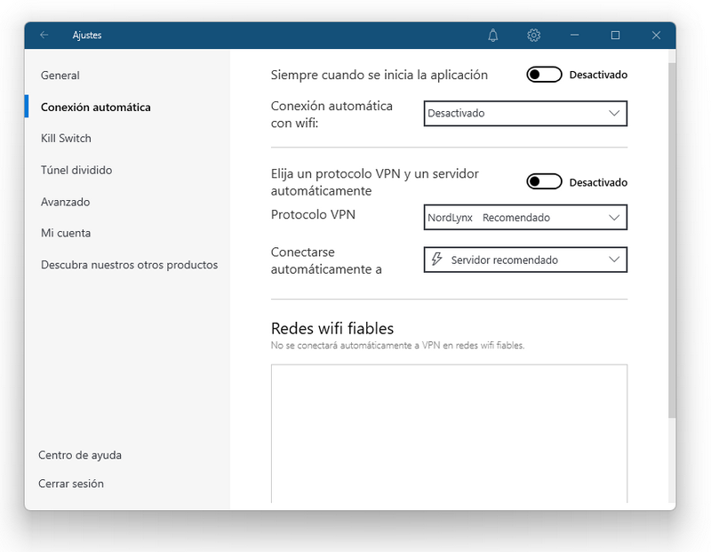Viewport: 711px width, 552px height.
Task: Open Túnel dividido settings
Action: click(x=76, y=170)
